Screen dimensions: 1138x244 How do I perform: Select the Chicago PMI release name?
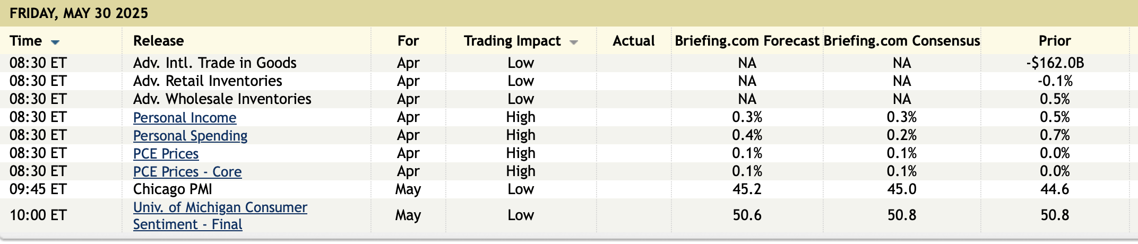click(173, 189)
